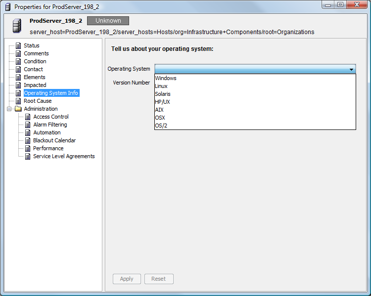This screenshot has height=296, width=371.
Task: Choose Linux from the operating system list
Action: click(x=255, y=86)
